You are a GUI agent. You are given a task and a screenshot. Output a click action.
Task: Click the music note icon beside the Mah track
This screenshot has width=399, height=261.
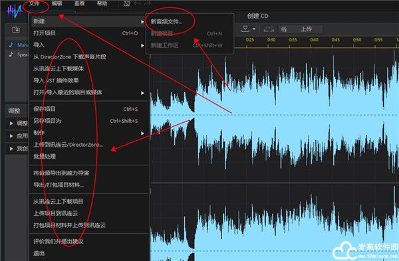pyautogui.click(x=11, y=45)
